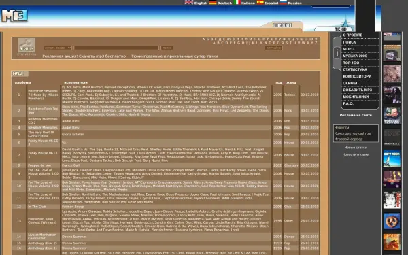Screen dimensions: 408x255
Task: Open ПОИСК in sidebar menu
Action: (350, 42)
